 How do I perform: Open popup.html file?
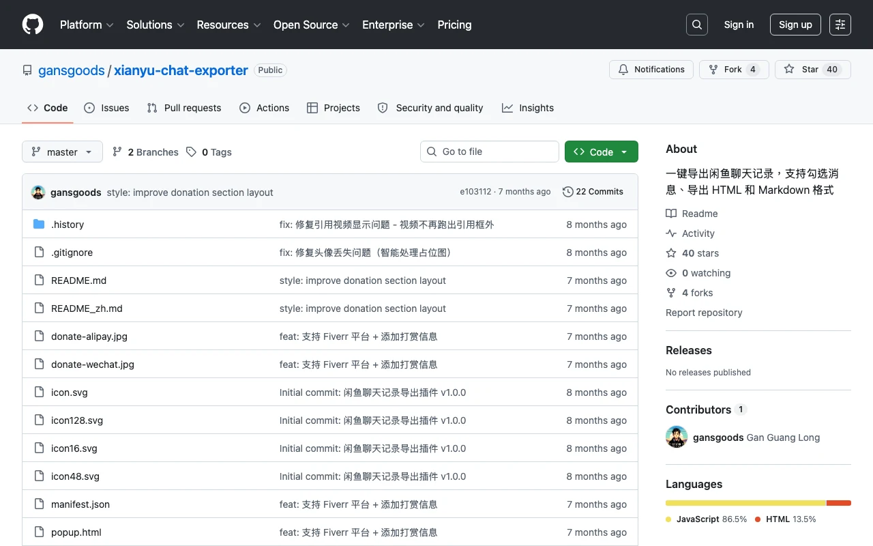click(76, 532)
